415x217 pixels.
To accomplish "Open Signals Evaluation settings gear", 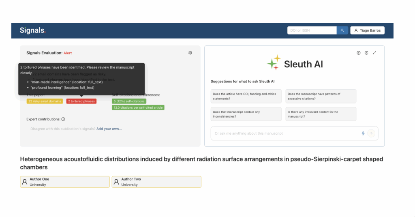I will [190, 53].
